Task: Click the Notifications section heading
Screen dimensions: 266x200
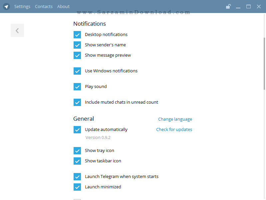Action: (x=90, y=24)
